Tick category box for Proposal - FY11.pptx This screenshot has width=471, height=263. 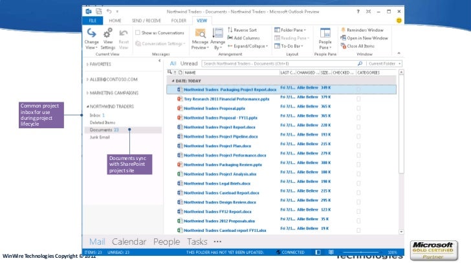coord(358,117)
